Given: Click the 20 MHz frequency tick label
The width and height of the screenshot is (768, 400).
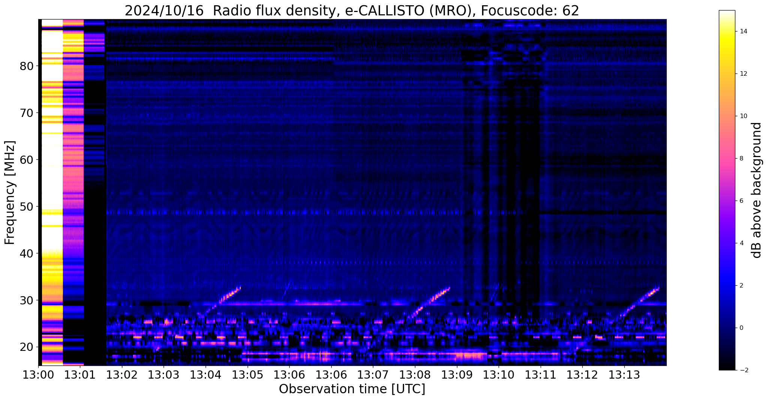Looking at the screenshot, I should pyautogui.click(x=27, y=347).
